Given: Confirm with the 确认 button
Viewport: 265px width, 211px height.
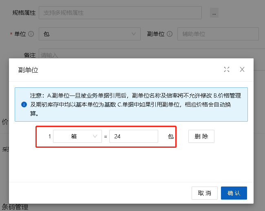Looking at the screenshot, I should coord(234,193).
